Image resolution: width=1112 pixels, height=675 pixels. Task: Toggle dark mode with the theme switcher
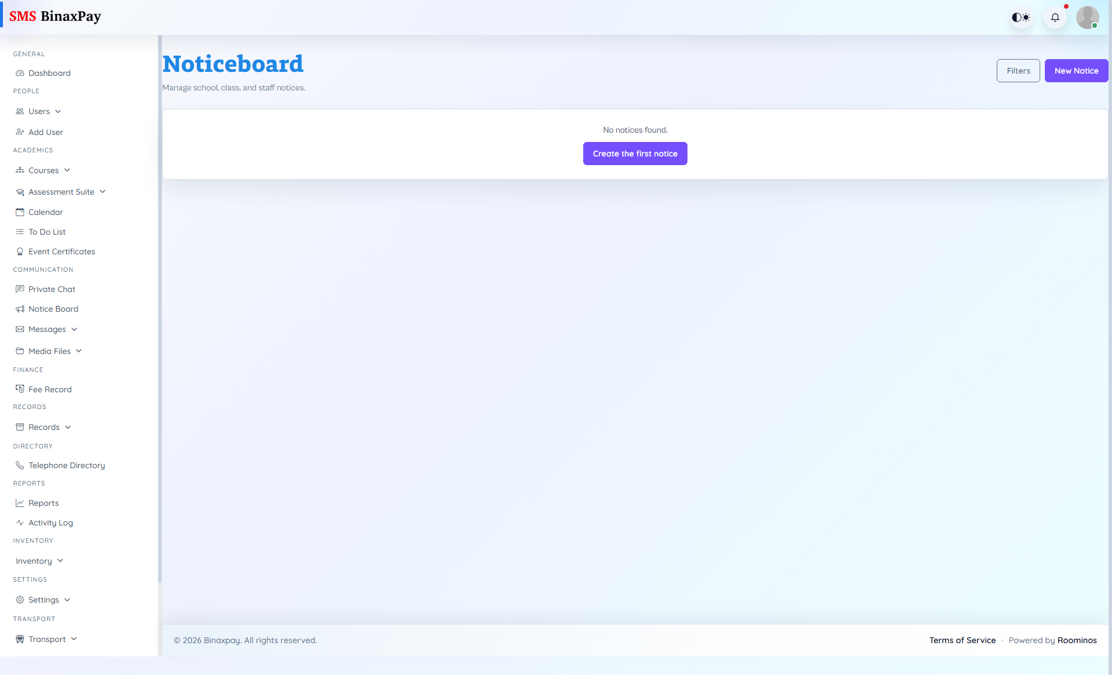tap(1021, 17)
